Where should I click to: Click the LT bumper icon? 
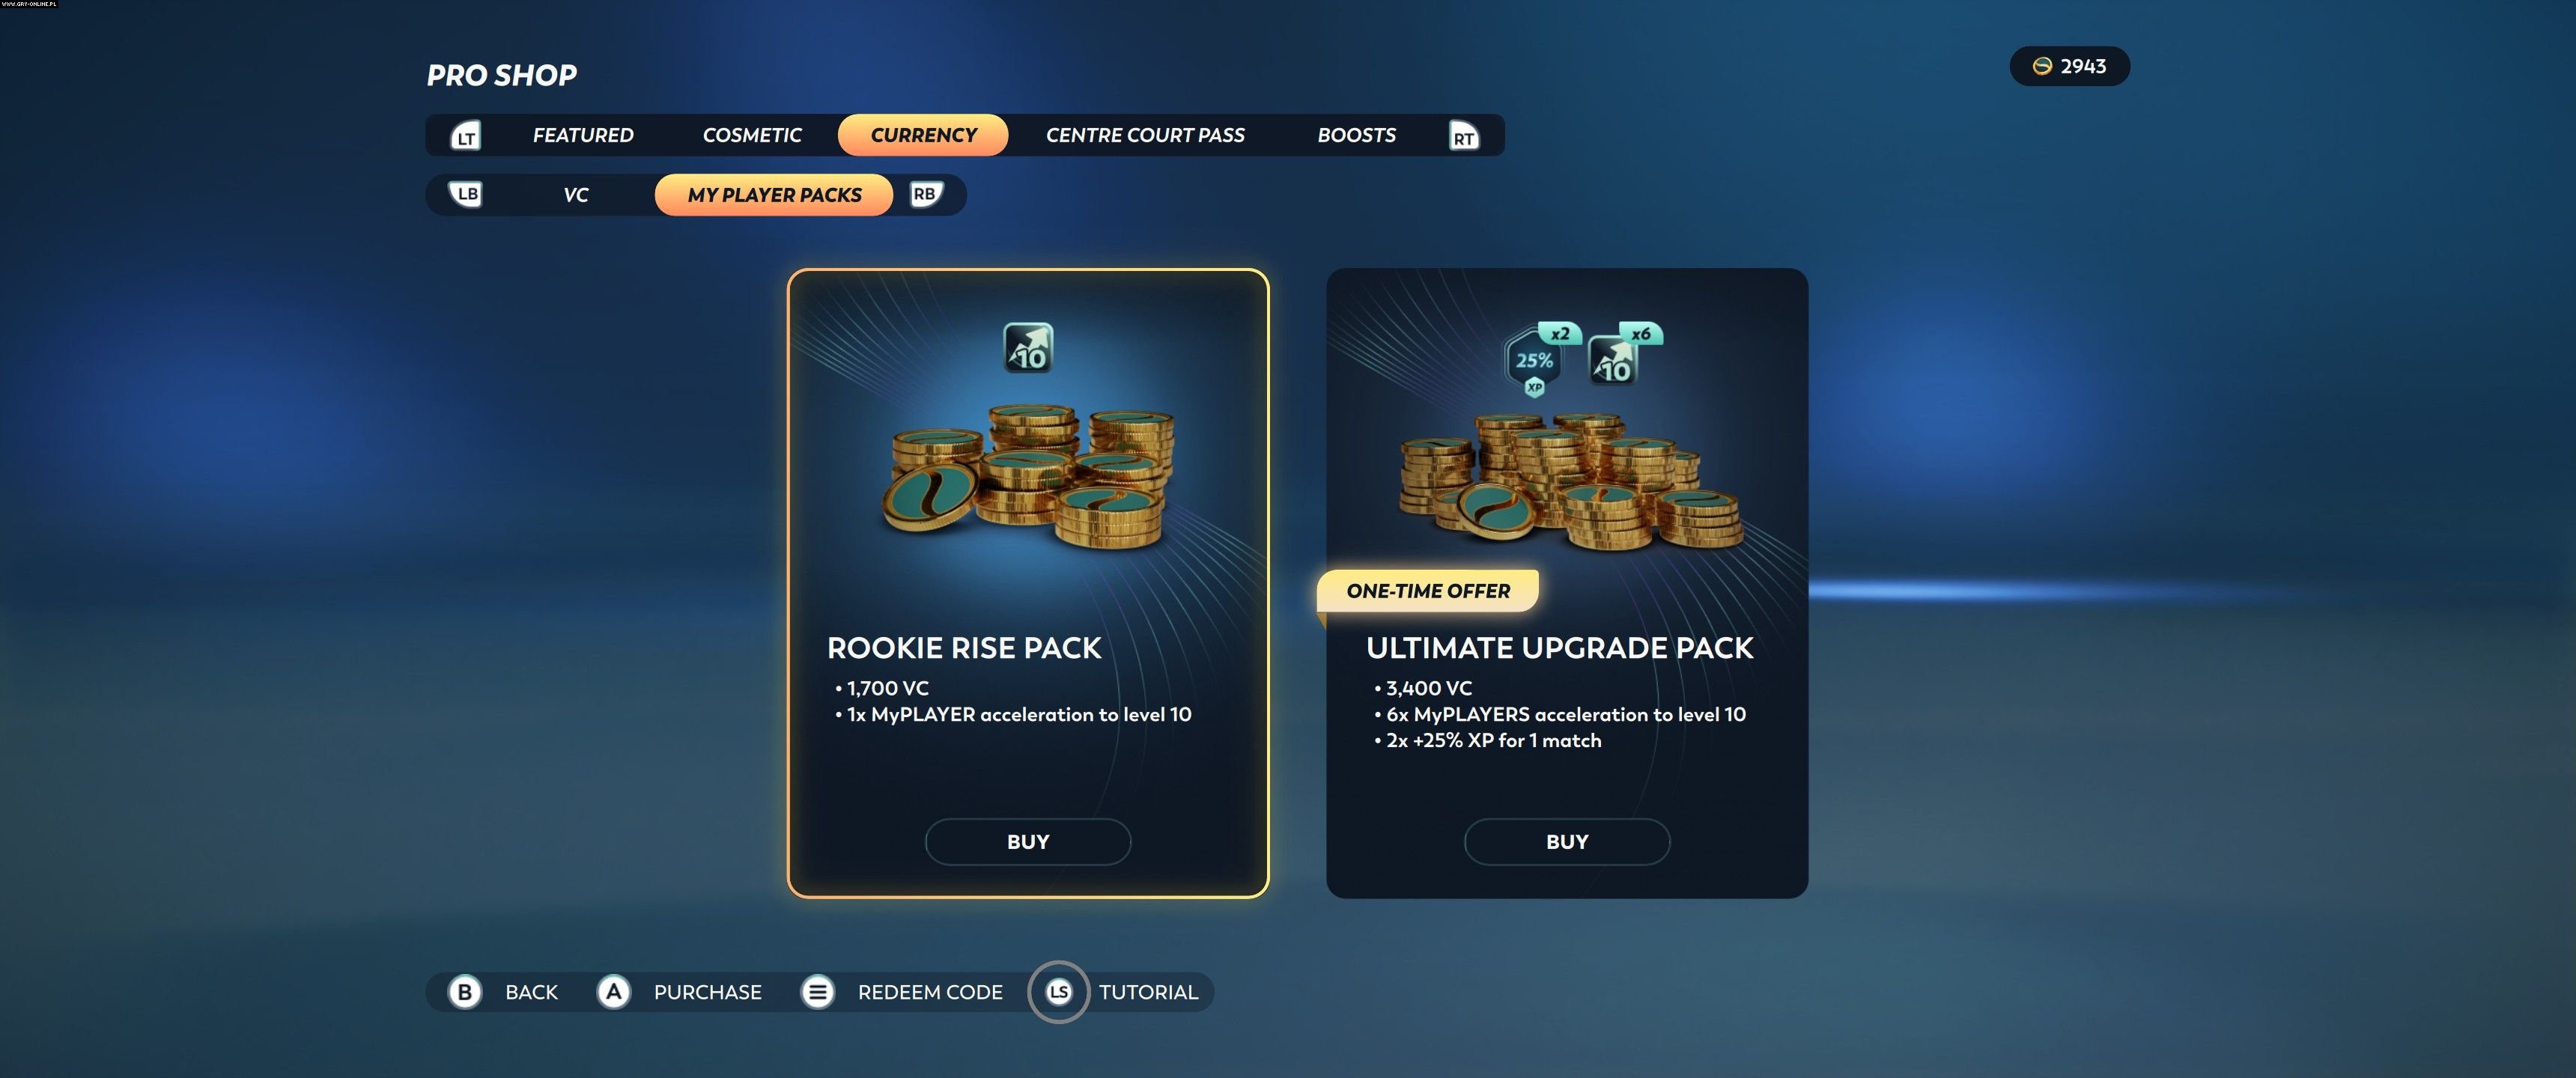[x=466, y=136]
